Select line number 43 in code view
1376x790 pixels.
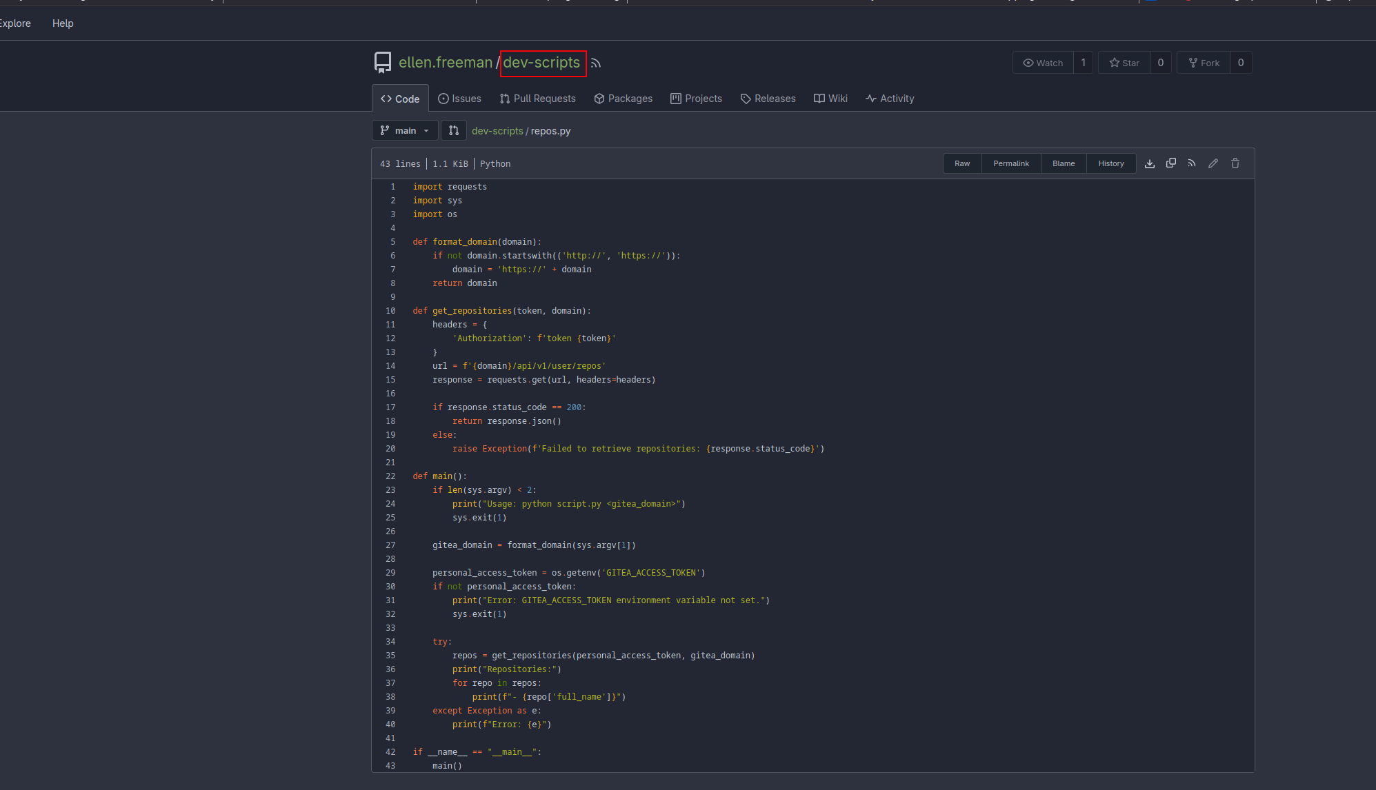tap(390, 766)
